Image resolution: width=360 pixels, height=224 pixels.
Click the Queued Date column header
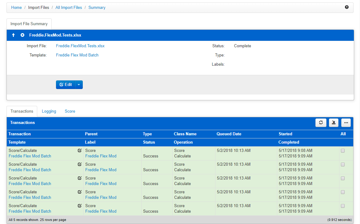point(229,134)
